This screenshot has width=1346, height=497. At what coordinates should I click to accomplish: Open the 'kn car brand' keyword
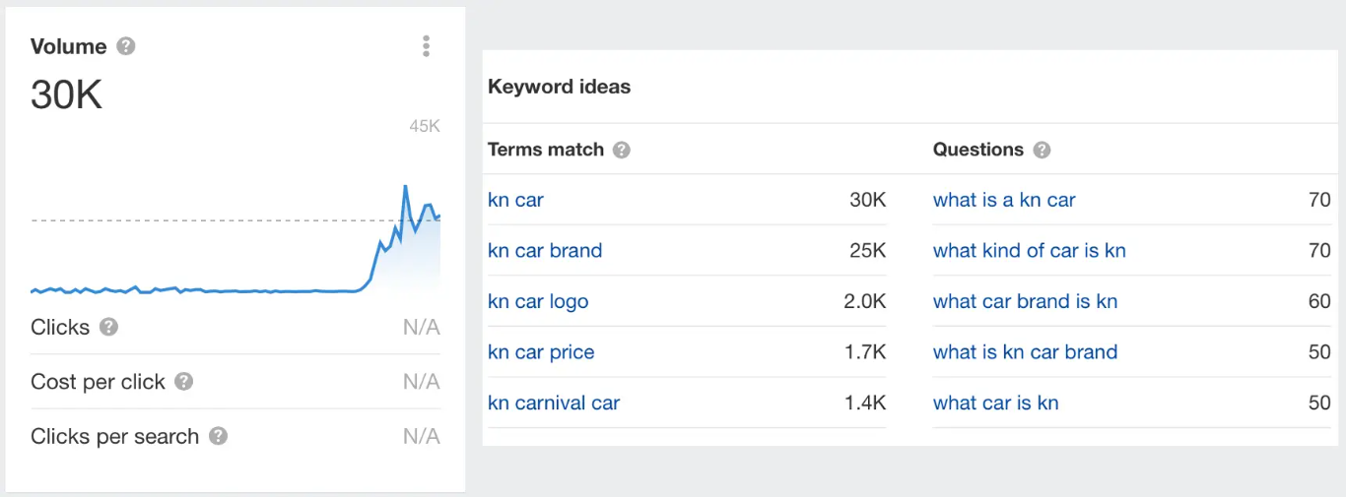pos(545,251)
